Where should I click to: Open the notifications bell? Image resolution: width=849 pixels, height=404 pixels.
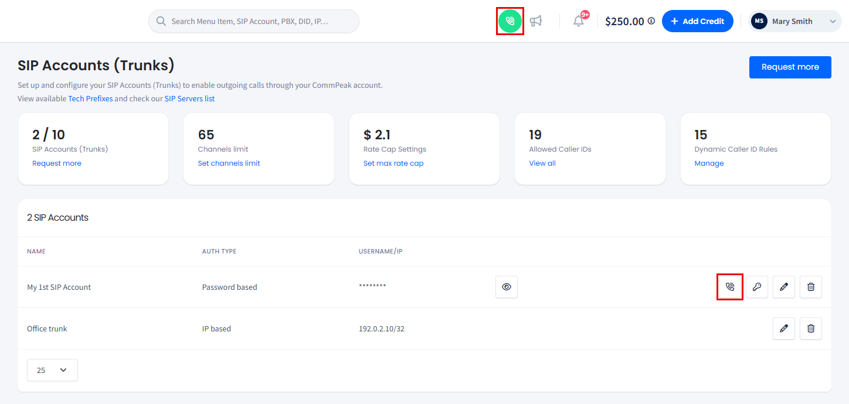pos(579,21)
